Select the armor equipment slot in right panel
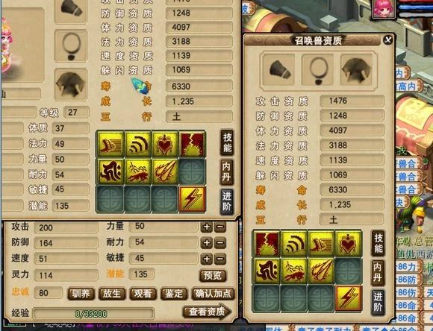The width and height of the screenshot is (433, 331). pos(356,69)
